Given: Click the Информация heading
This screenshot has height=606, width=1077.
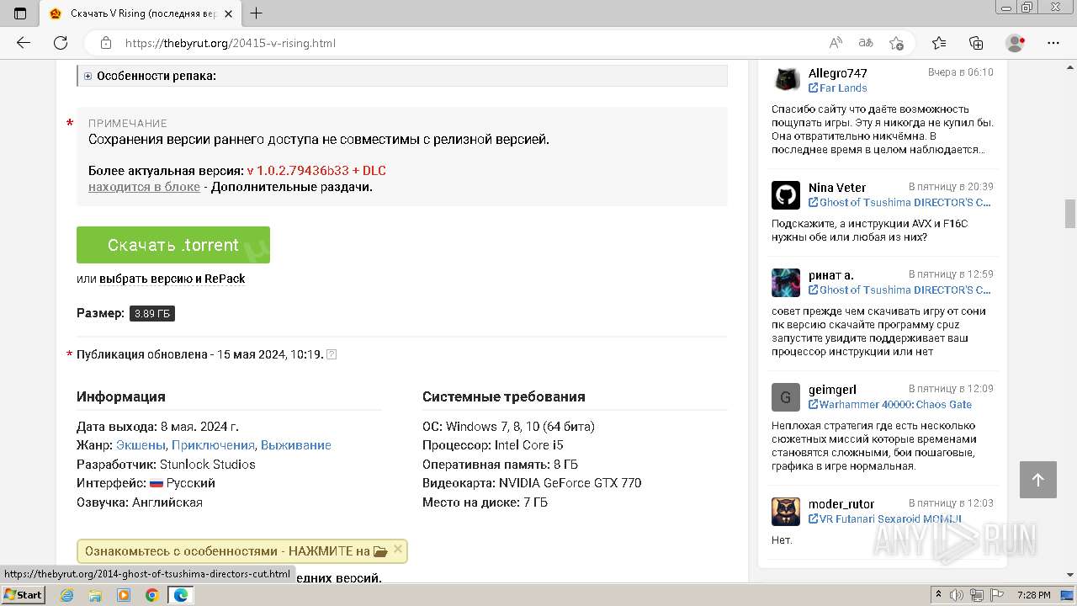Looking at the screenshot, I should (x=121, y=396).
